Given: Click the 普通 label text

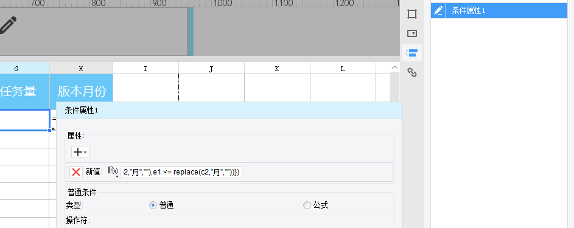Looking at the screenshot, I should (x=167, y=206).
